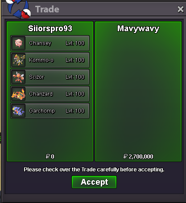Select the Charizard Lvl: 100 text
Screen dimensions: 186x203
(x=75, y=94)
